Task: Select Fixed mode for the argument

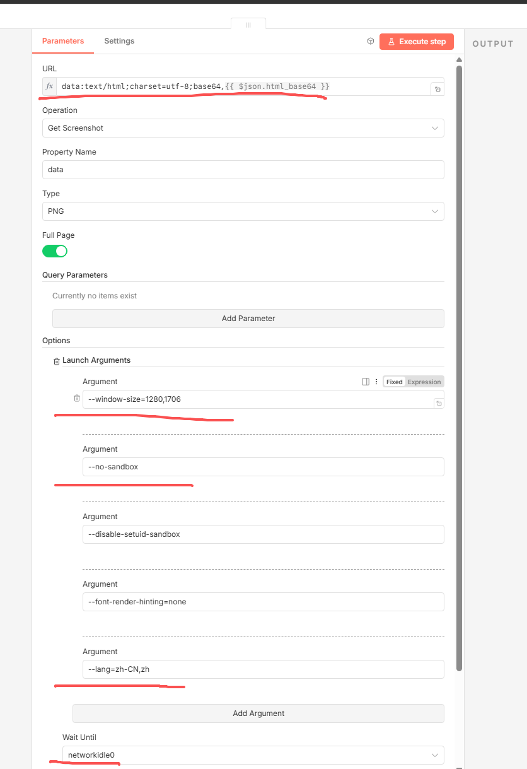Action: [395, 382]
